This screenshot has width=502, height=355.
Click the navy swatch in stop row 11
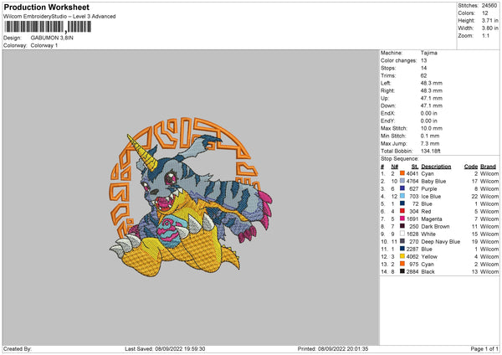(x=402, y=249)
